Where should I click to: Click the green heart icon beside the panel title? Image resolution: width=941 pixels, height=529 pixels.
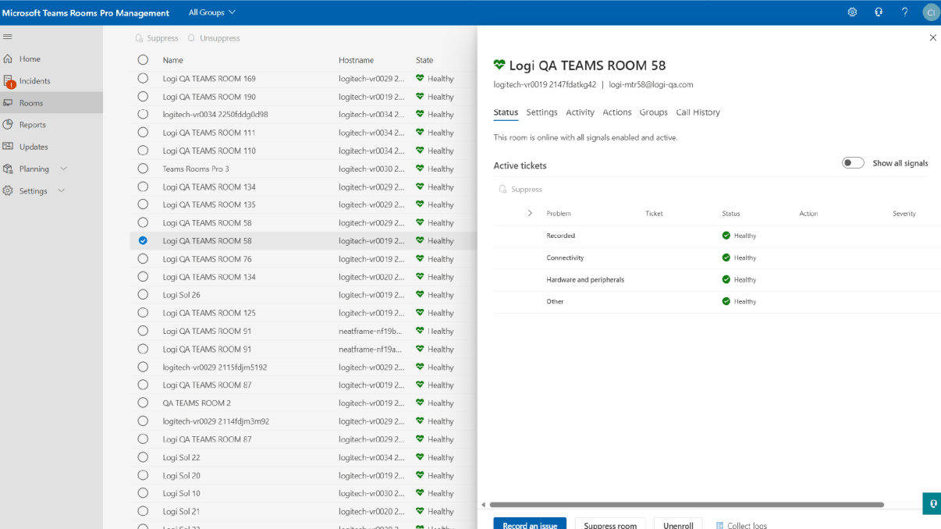[499, 66]
